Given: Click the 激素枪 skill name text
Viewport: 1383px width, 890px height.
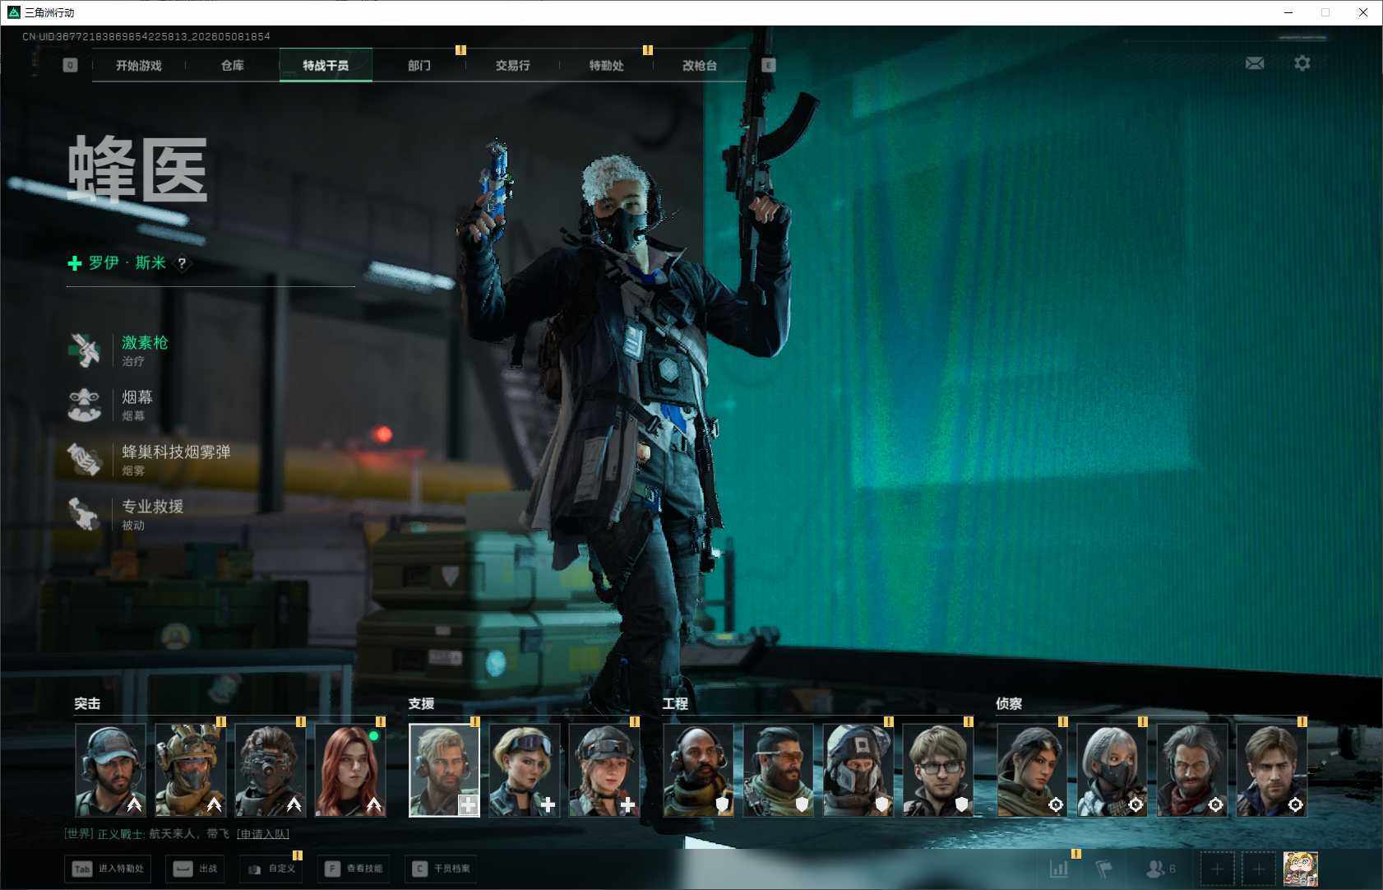Looking at the screenshot, I should coord(145,342).
